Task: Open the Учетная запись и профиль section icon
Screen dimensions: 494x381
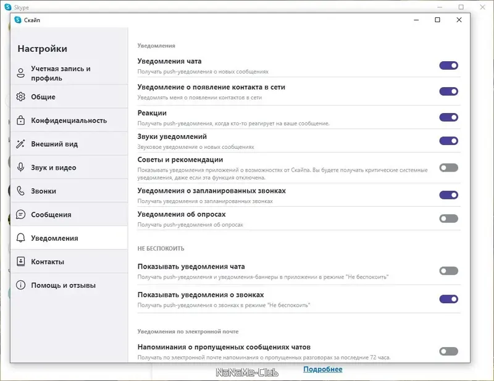Action: [19, 73]
